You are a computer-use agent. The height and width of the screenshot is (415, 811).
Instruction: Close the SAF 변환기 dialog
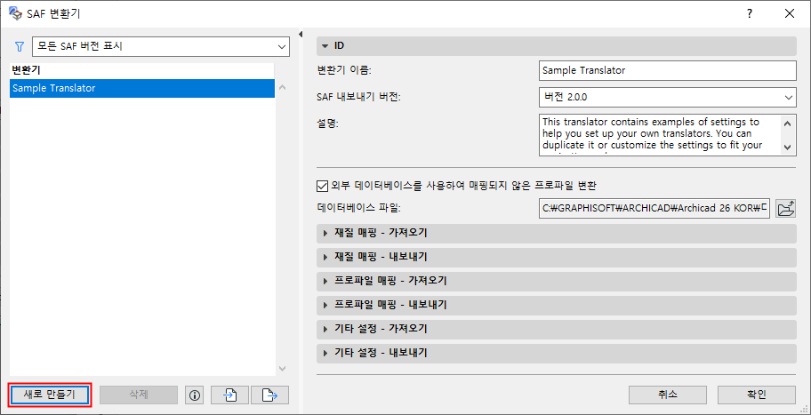click(790, 14)
